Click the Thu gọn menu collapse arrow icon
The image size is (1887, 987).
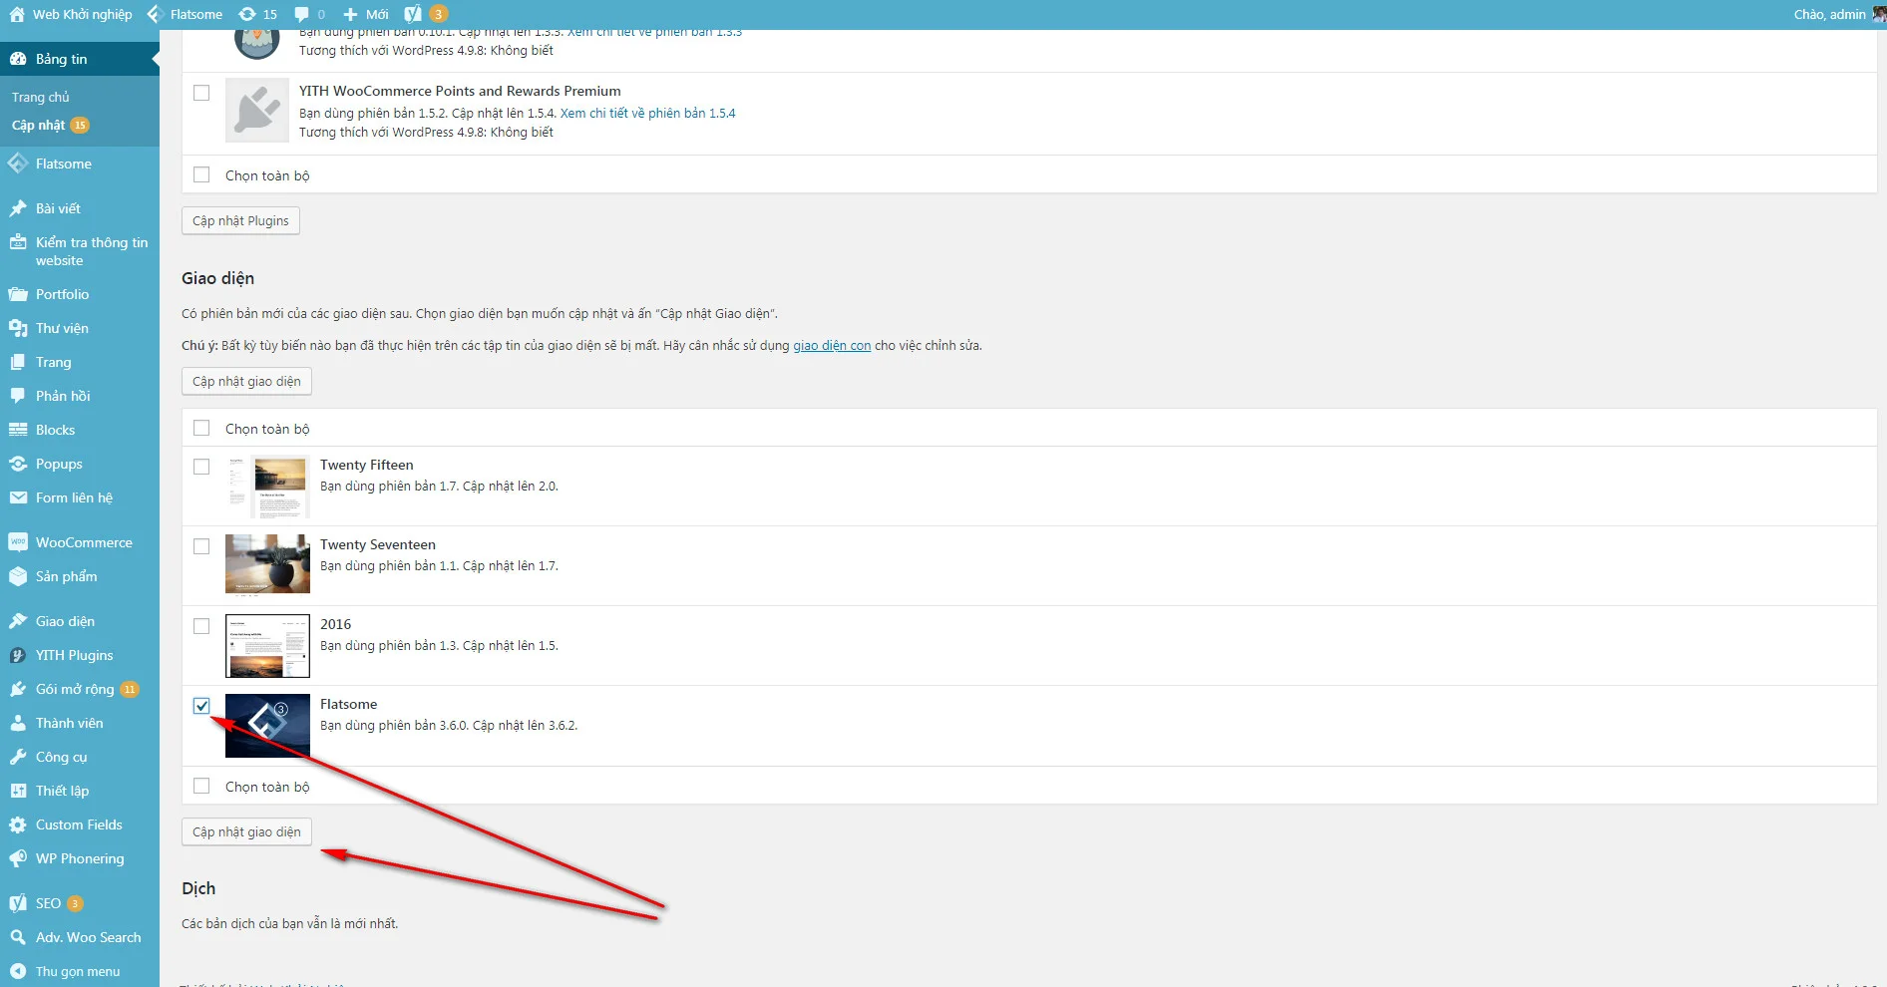coord(18,971)
